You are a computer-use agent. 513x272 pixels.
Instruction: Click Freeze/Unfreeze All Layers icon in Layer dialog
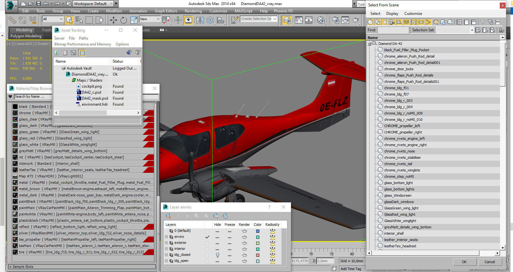(225, 216)
